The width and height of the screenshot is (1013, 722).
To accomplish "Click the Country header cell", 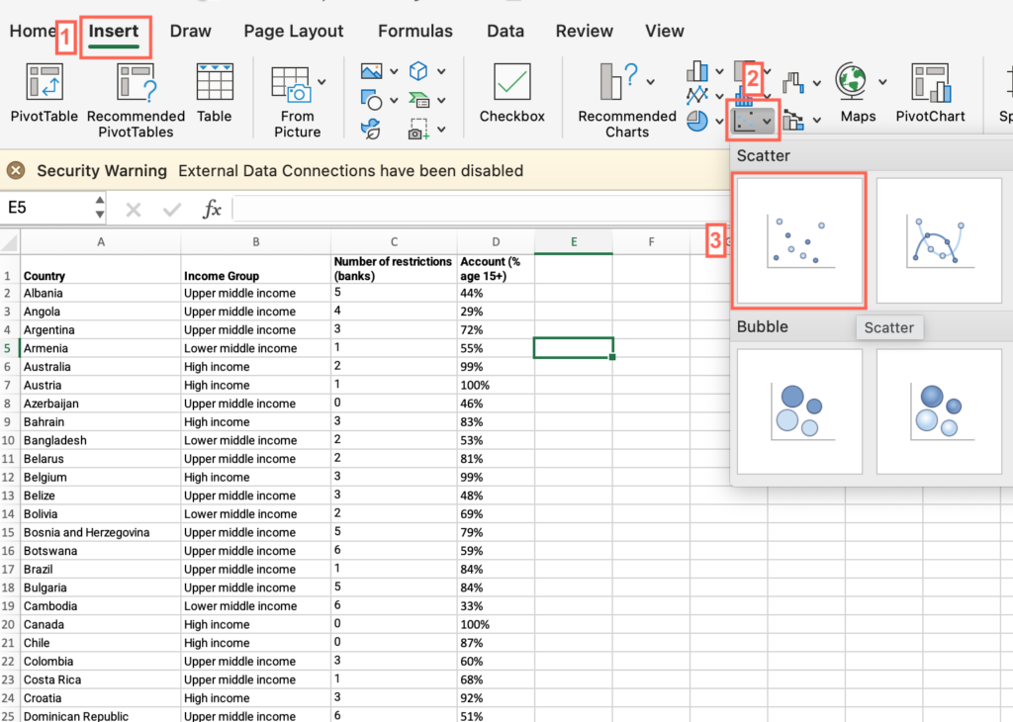I will tap(101, 269).
